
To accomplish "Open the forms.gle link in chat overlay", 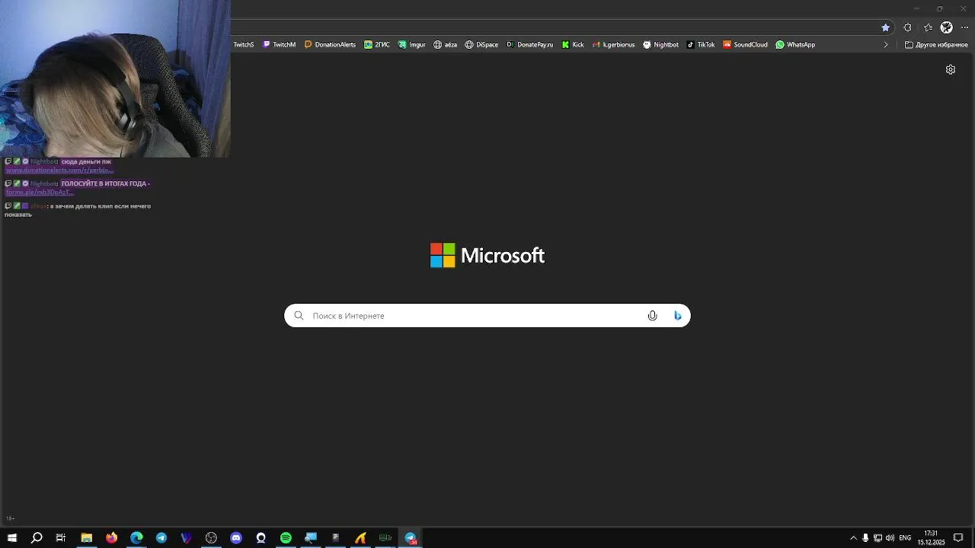I will [40, 192].
